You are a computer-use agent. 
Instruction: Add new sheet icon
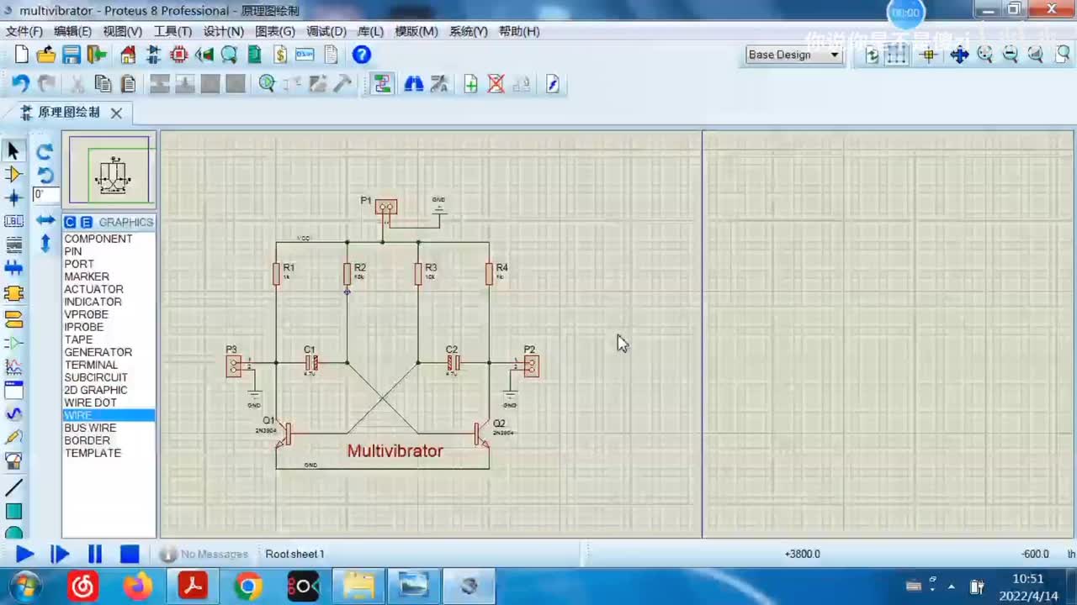(471, 84)
